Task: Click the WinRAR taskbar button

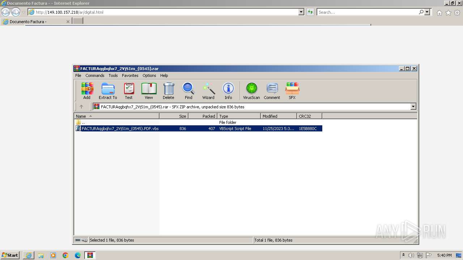Action: pos(90,255)
